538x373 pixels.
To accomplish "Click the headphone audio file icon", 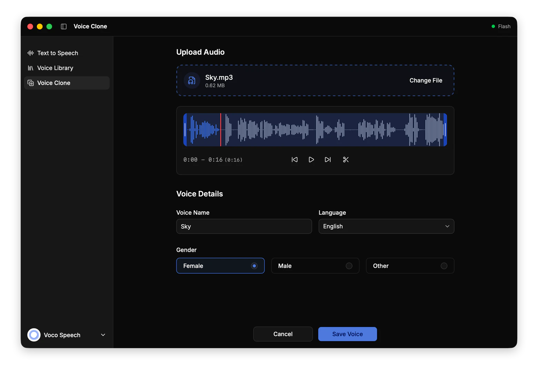I will [192, 80].
